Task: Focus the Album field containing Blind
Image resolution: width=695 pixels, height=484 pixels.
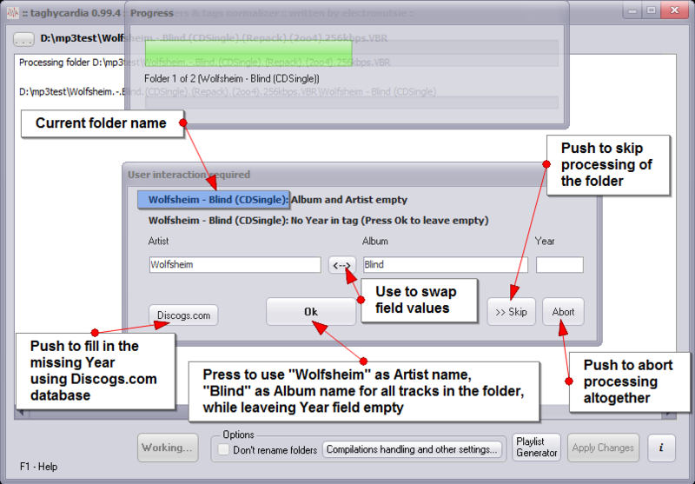Action: tap(445, 265)
